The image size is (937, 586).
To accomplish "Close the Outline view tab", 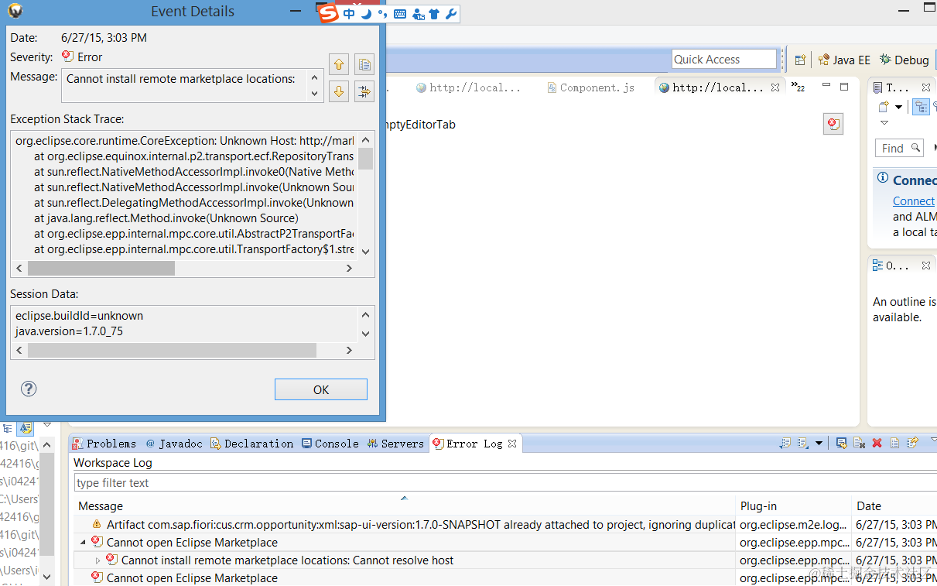I will pos(925,266).
